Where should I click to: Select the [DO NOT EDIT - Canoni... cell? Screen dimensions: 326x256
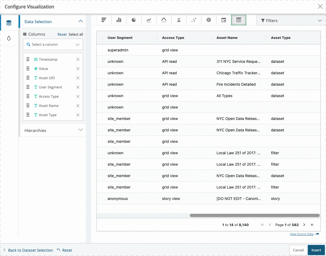point(239,199)
